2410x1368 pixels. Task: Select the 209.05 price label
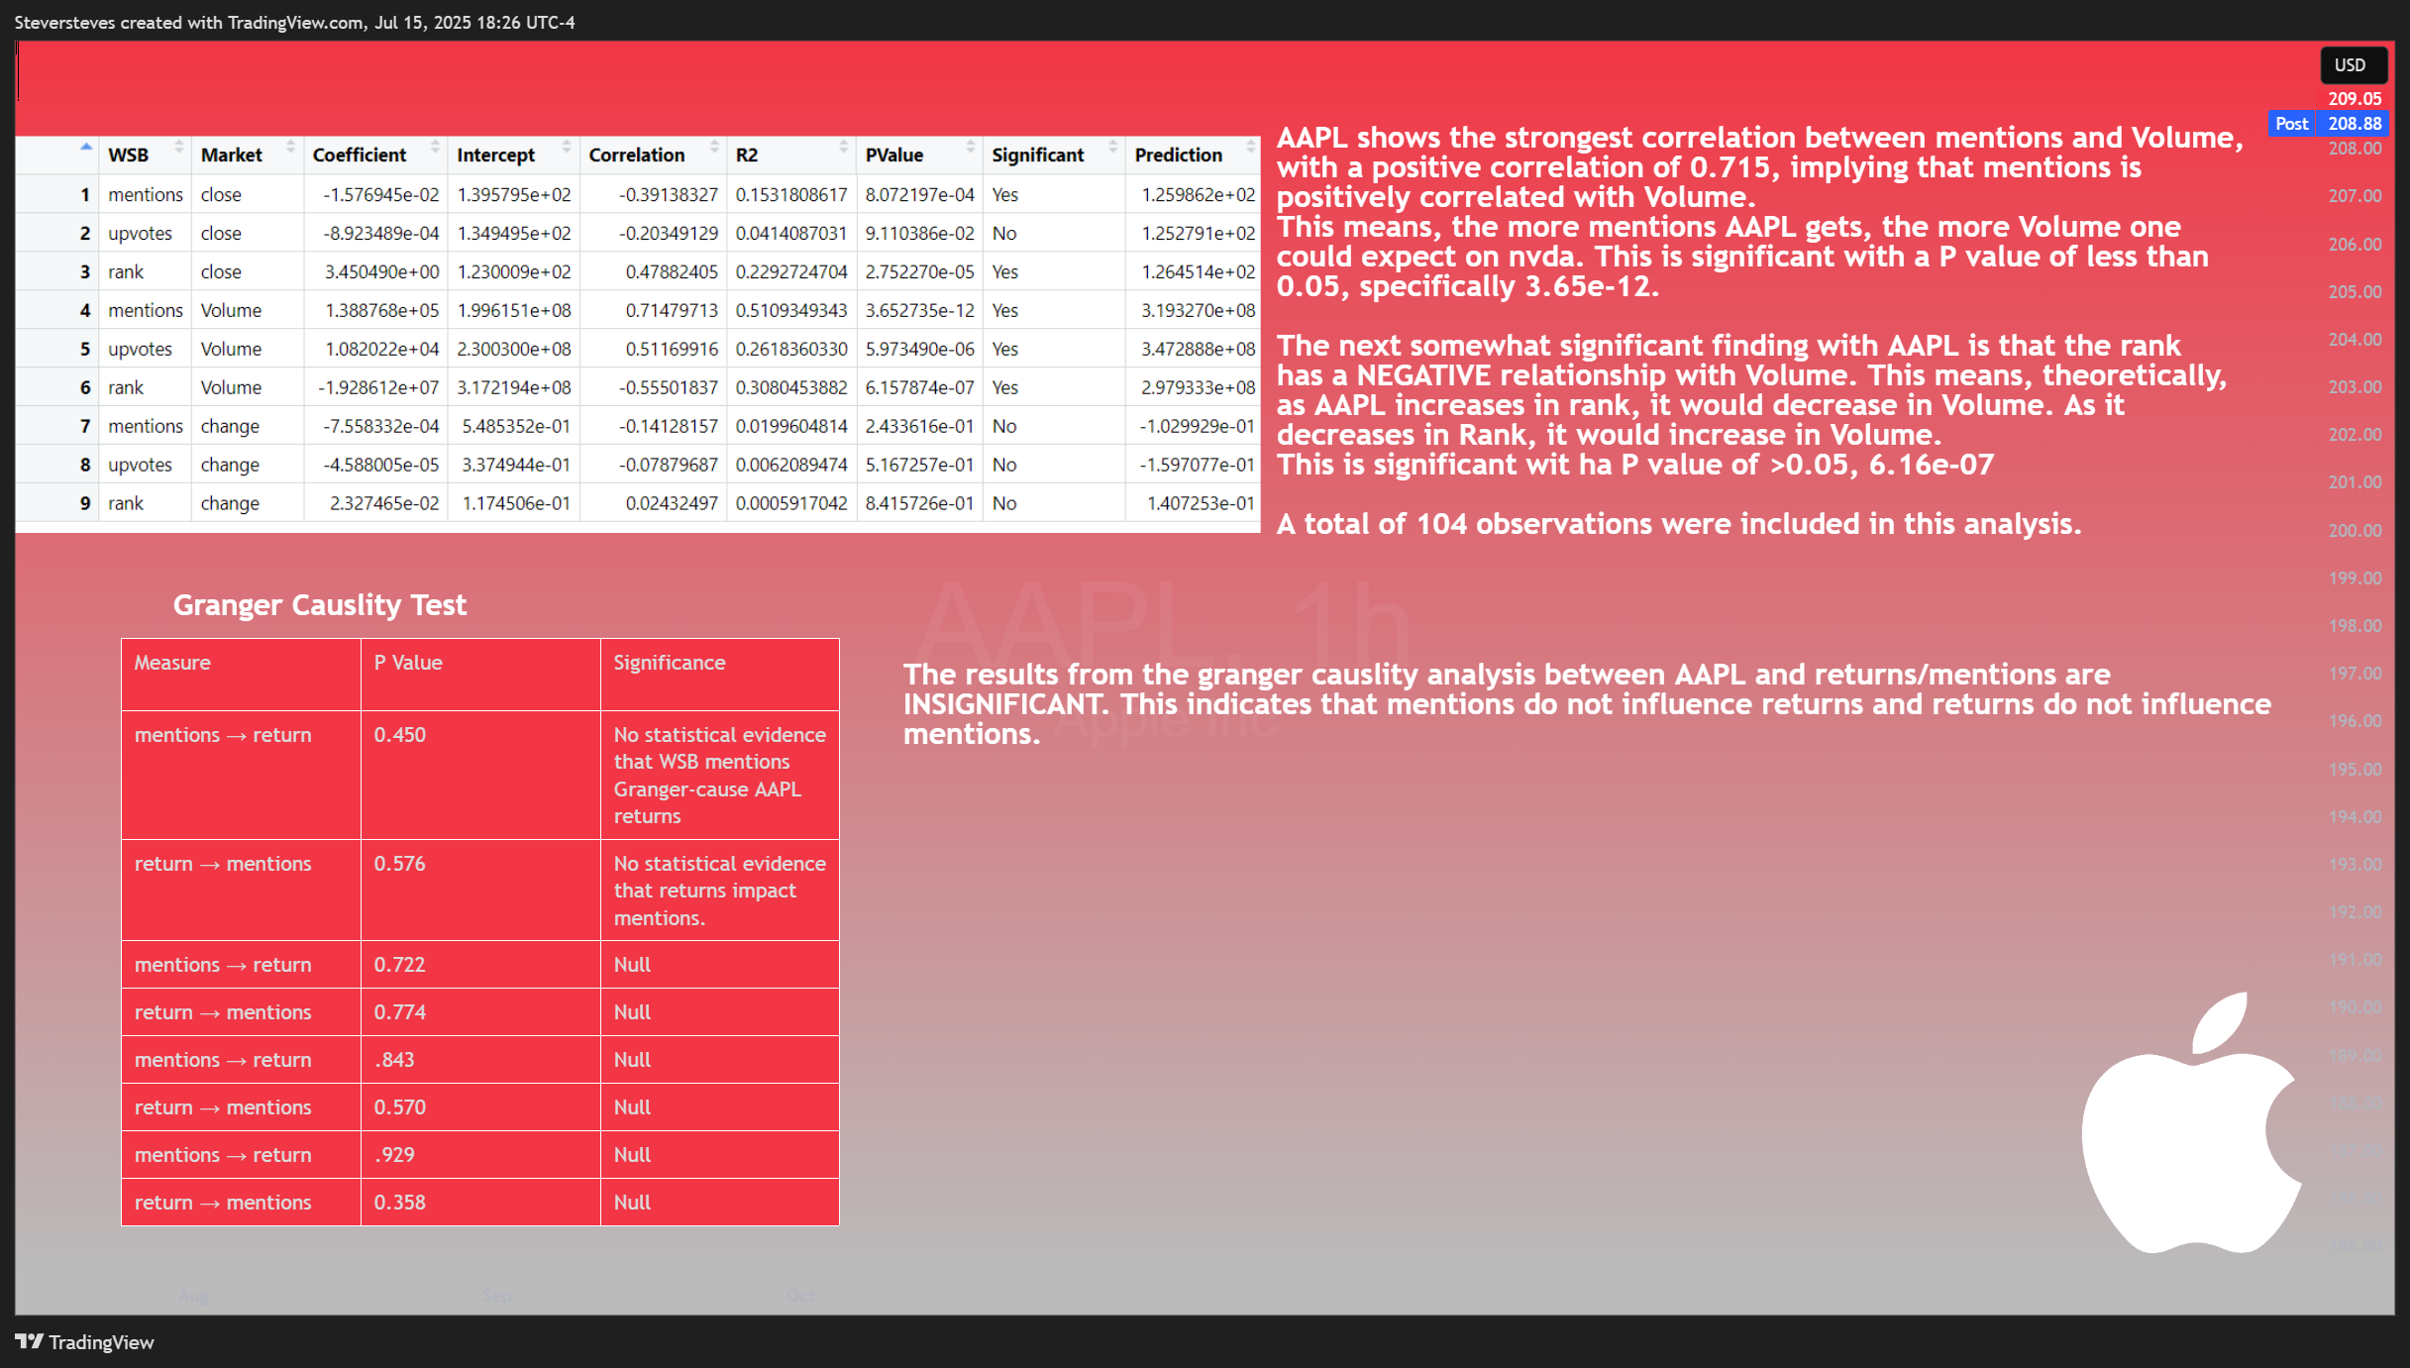tap(2355, 99)
